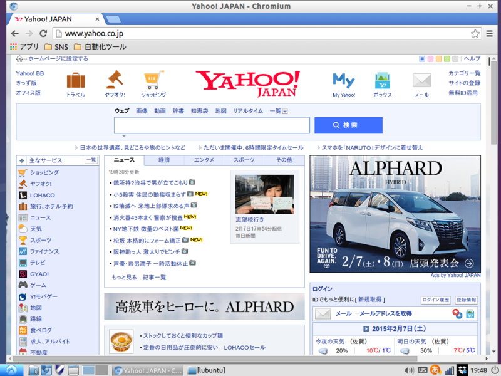501x376 pixels.
Task: Click the new tab button
Action: [x=113, y=19]
